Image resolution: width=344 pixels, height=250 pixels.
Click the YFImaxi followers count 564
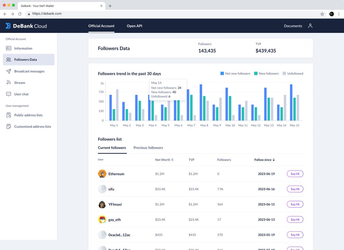pyautogui.click(x=220, y=205)
